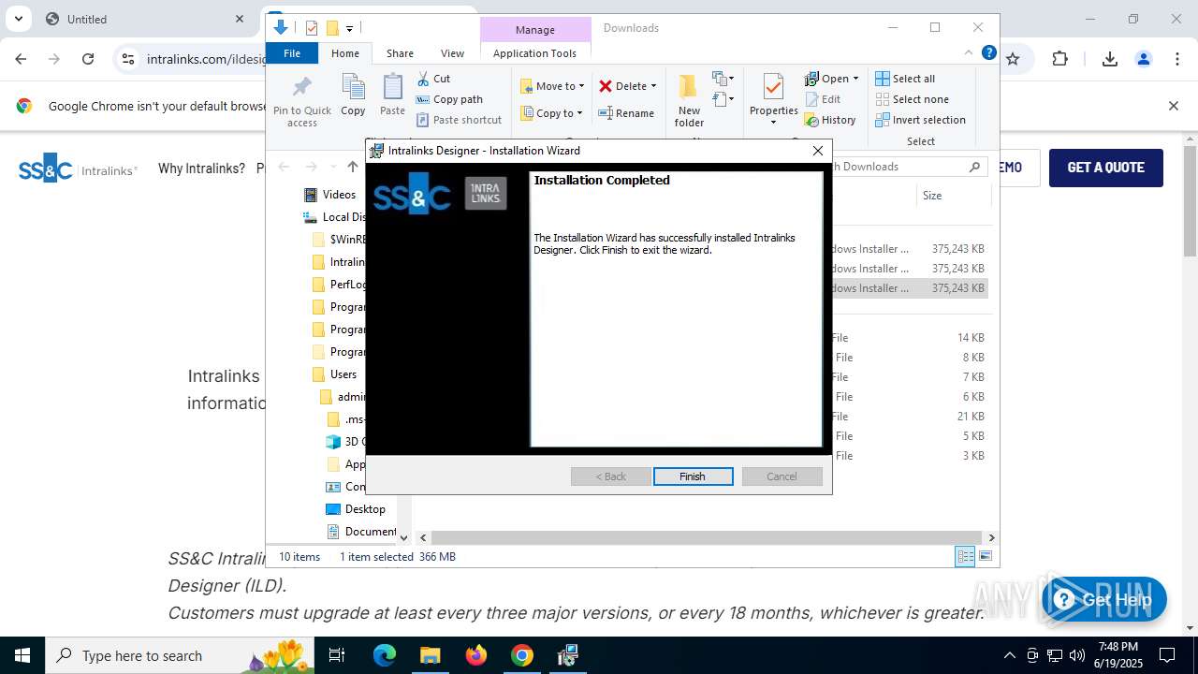The width and height of the screenshot is (1198, 674).
Task: Click the taskbar search box
Action: pos(182,655)
